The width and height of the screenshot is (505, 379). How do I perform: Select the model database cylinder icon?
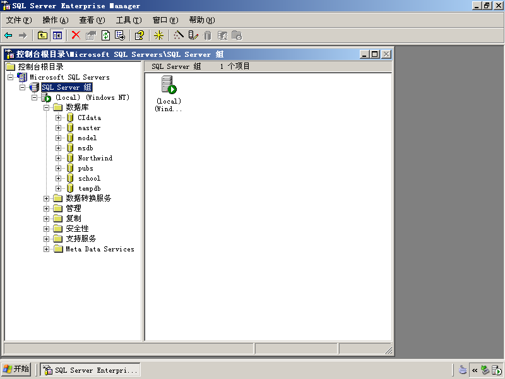point(70,138)
